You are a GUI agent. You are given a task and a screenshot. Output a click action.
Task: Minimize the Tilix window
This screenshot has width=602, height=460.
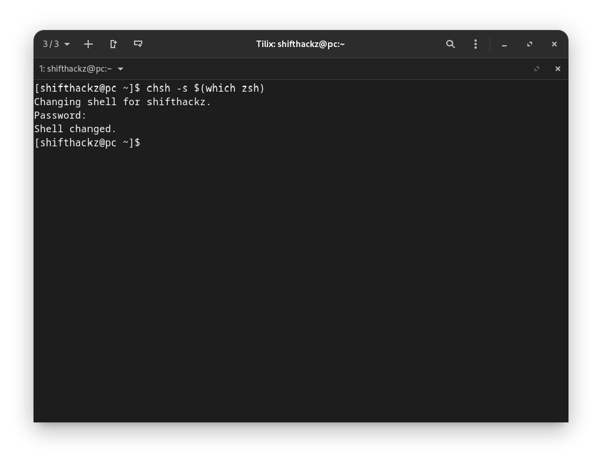pos(504,44)
